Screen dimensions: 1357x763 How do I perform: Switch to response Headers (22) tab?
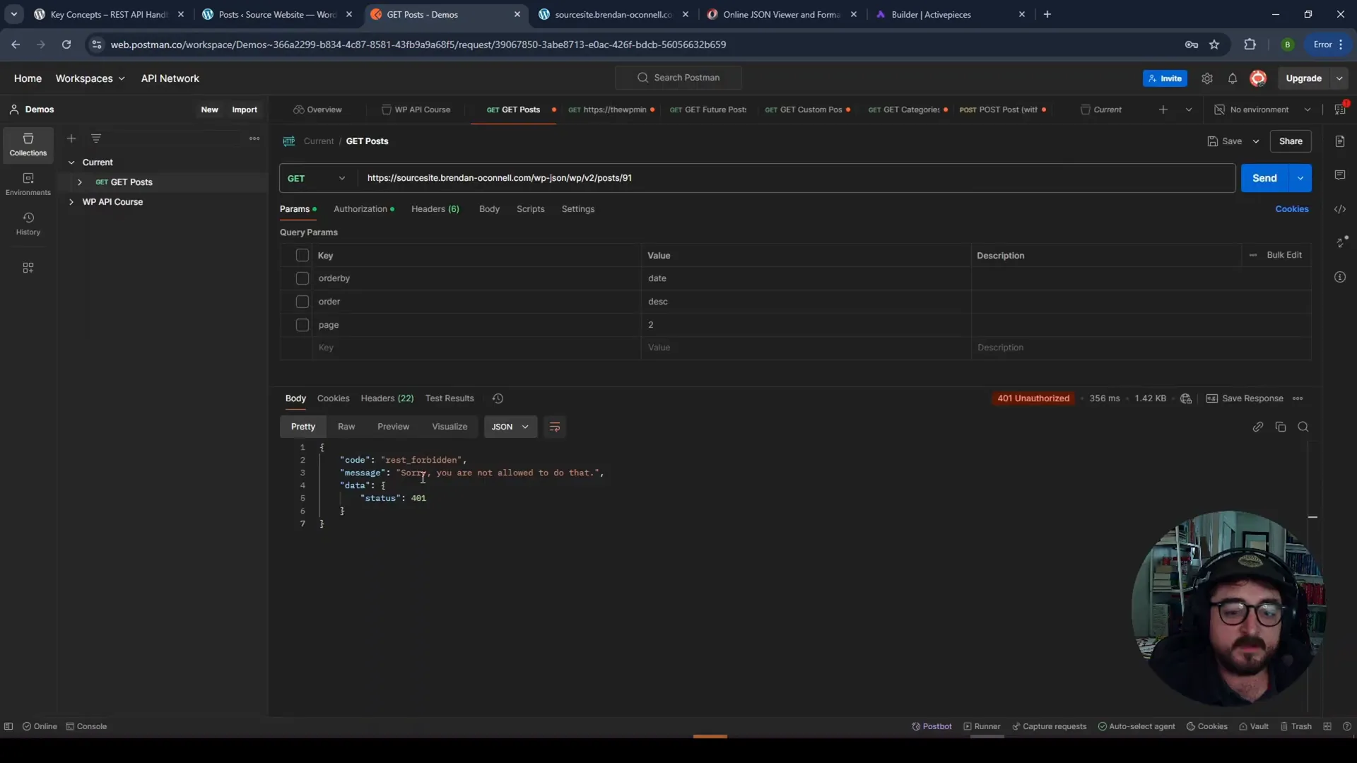[387, 398]
